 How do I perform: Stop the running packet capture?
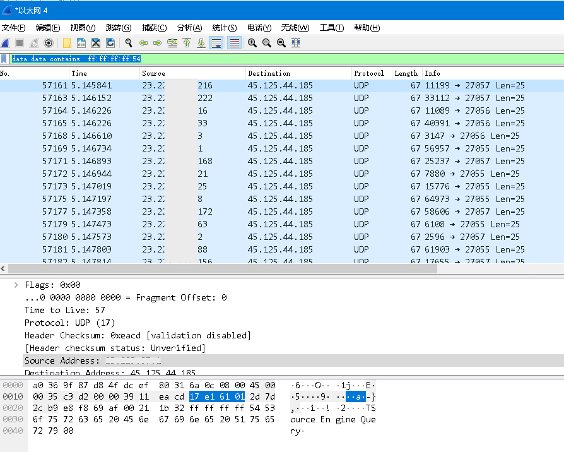click(20, 43)
